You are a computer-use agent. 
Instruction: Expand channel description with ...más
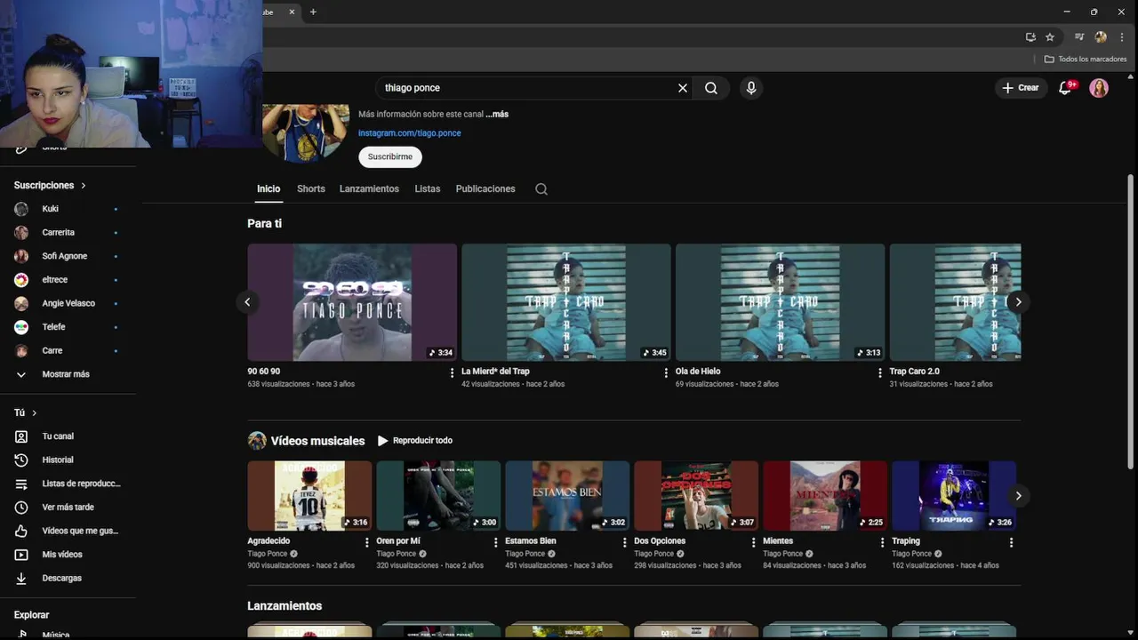[497, 114]
